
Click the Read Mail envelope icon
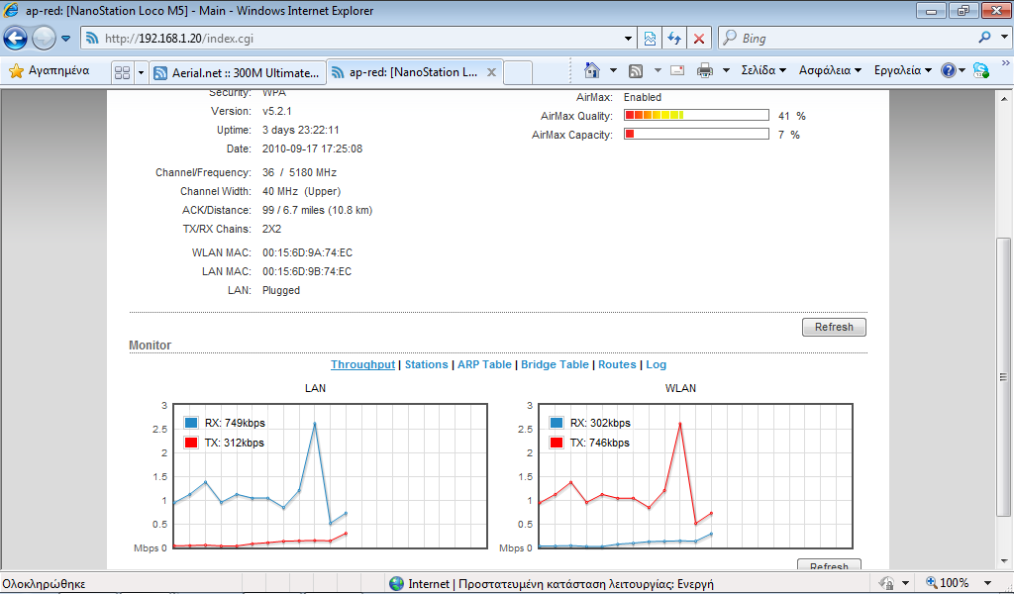click(x=677, y=70)
